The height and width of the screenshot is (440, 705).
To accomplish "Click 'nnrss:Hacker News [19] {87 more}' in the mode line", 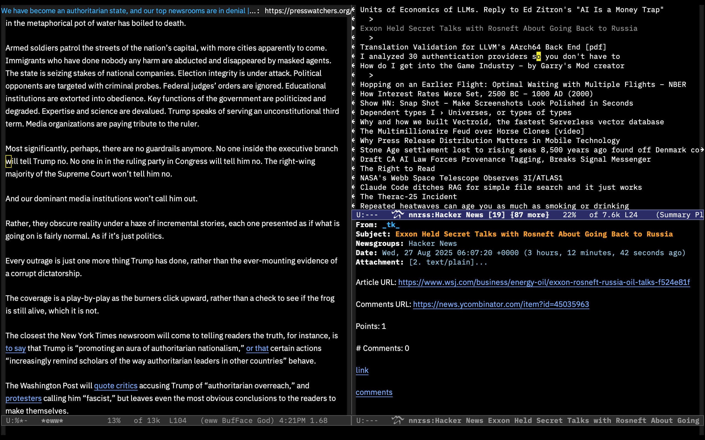I will coord(479,215).
